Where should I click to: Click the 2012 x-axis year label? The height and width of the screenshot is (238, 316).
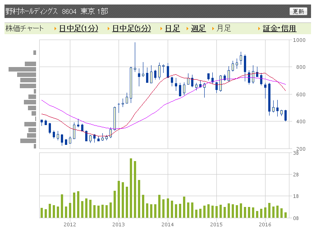click(x=70, y=225)
